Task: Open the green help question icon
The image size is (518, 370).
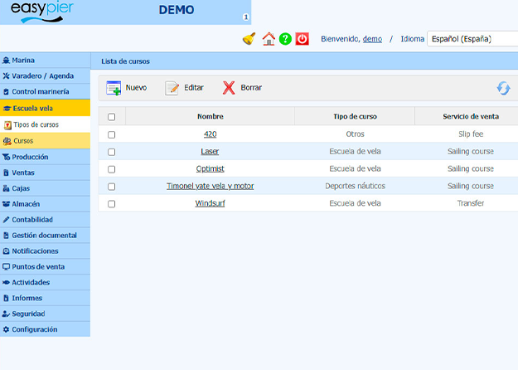Action: tap(285, 39)
